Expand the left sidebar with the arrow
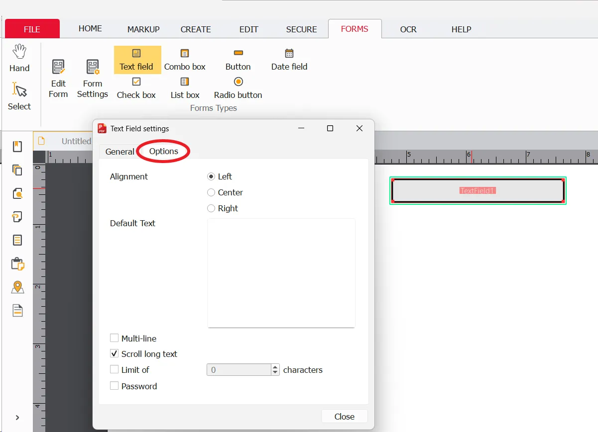This screenshot has height=432, width=598. point(17,418)
